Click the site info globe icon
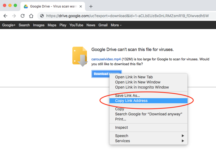Image resolution: width=216 pixels, height=154 pixels. 42,16
